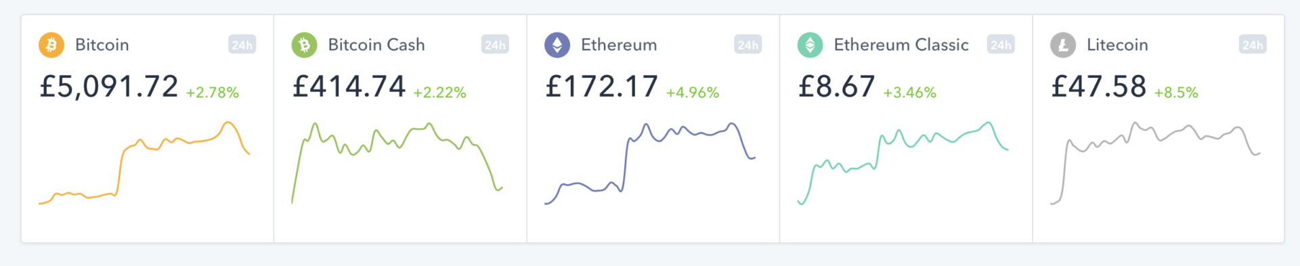Click the teal Ethereum Classic logo icon
This screenshot has height=266, width=1300.
(x=810, y=45)
